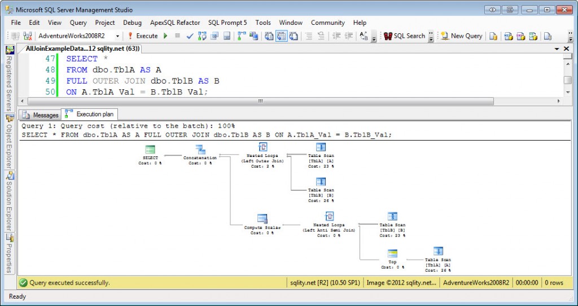
Task: Switch to the Messages tab
Action: [41, 115]
